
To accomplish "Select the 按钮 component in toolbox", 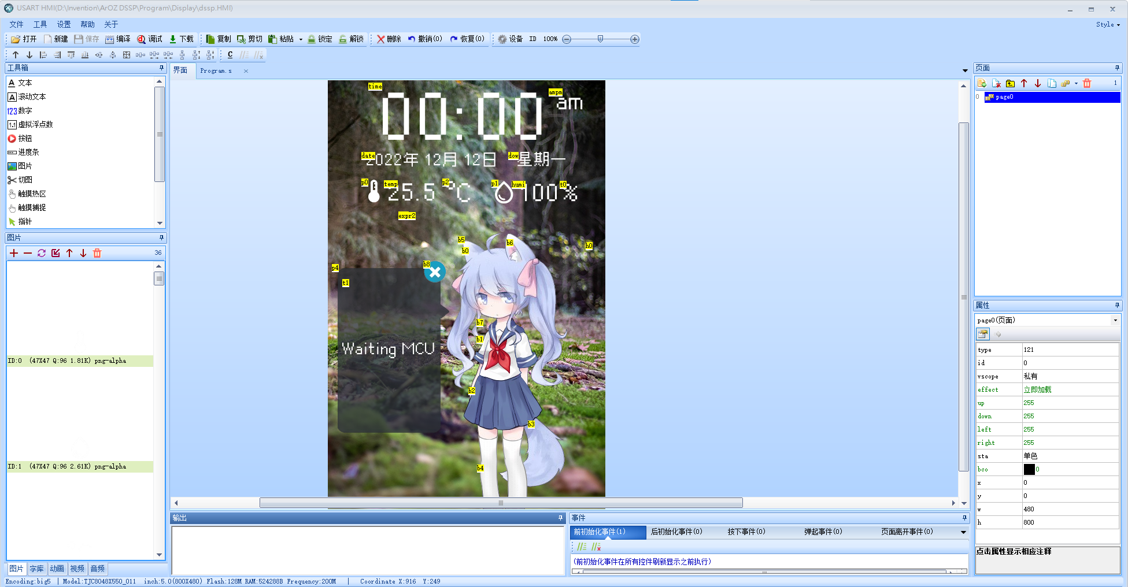I will 24,138.
